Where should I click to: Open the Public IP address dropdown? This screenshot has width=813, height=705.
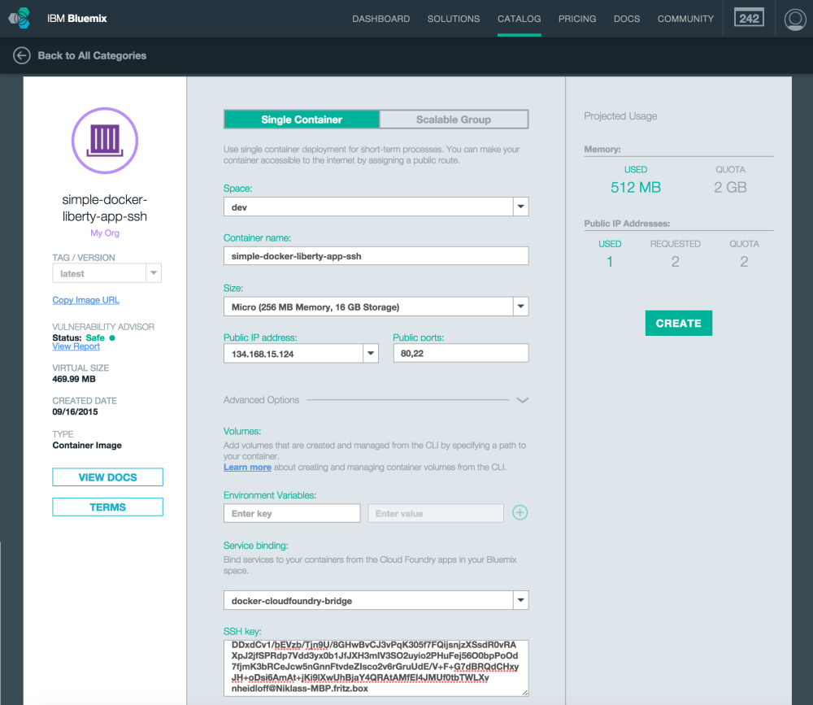pos(301,354)
